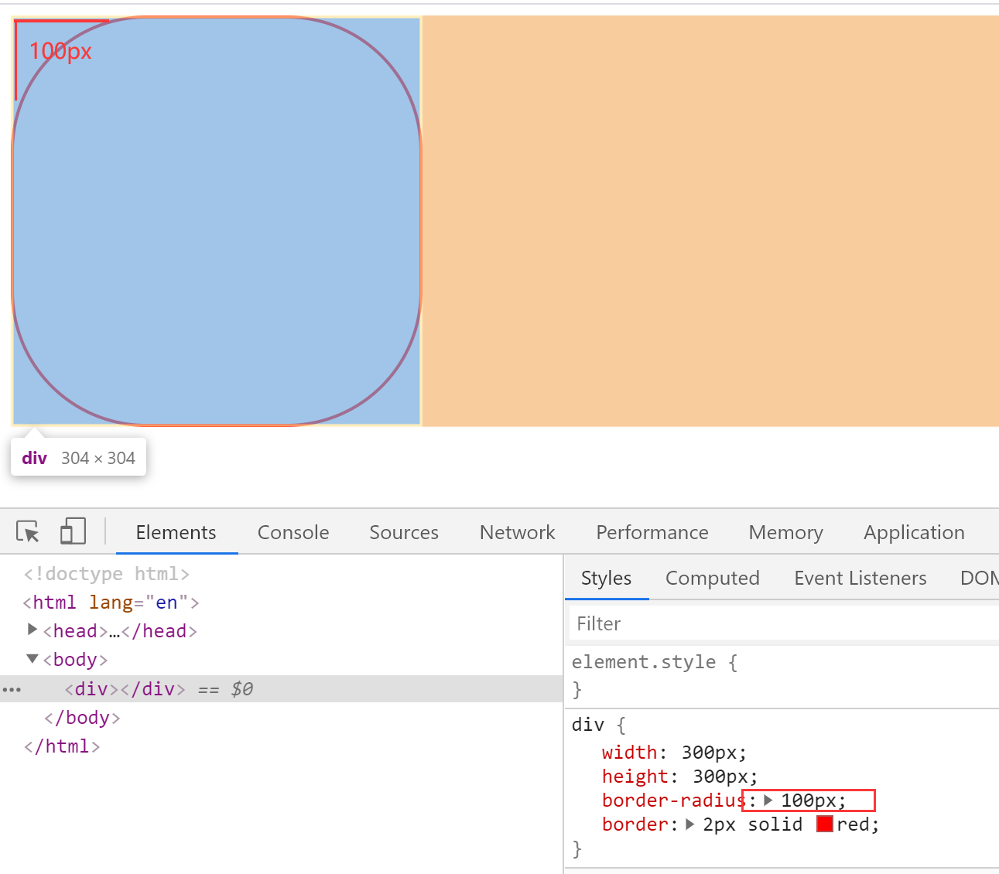
Task: Open the Event Listeners pane tab
Action: pyautogui.click(x=860, y=578)
